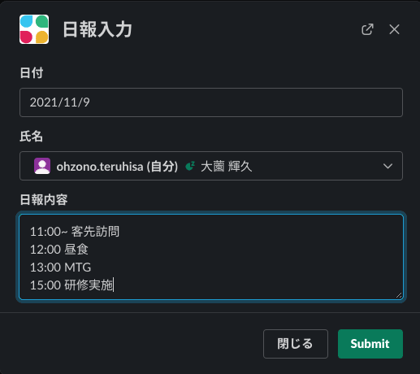420x374 pixels.
Task: Open the ohzono.teruhisa (自分) user selector
Action: (211, 166)
